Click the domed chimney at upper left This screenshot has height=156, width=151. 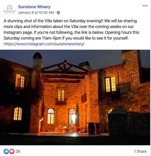coord(37,60)
